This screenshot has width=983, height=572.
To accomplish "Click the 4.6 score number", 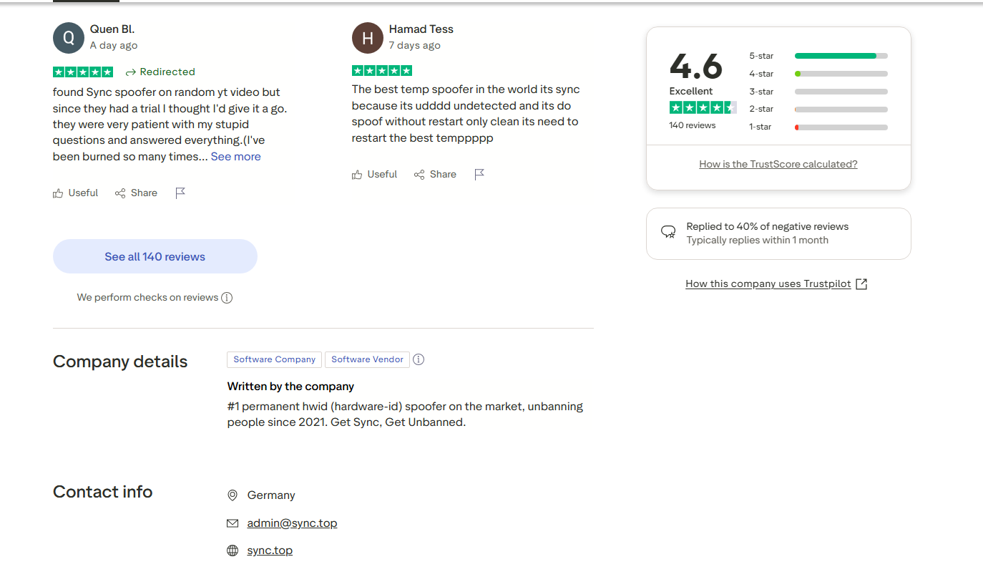I will click(x=696, y=67).
